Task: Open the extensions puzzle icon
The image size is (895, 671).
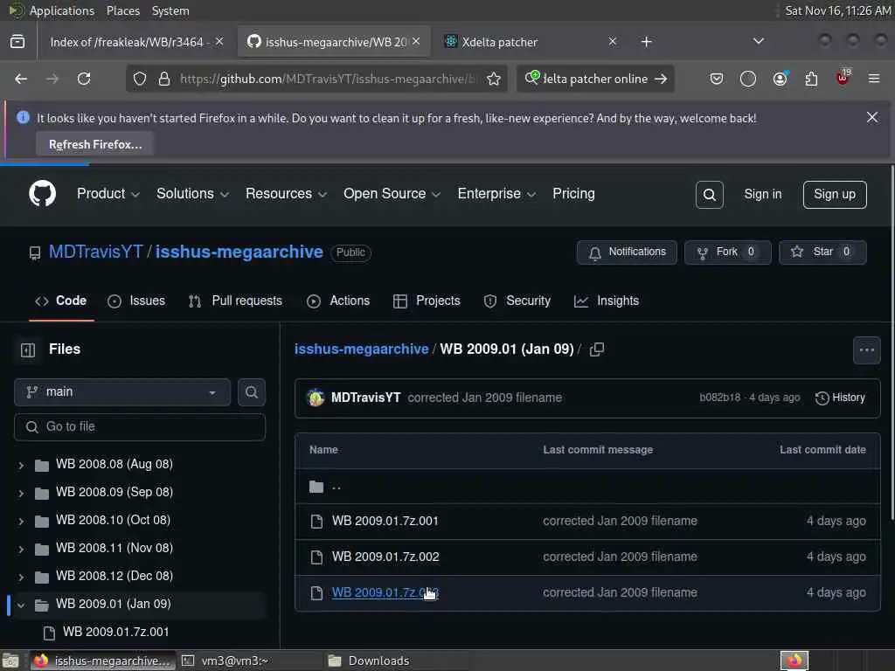Action: [x=811, y=79]
